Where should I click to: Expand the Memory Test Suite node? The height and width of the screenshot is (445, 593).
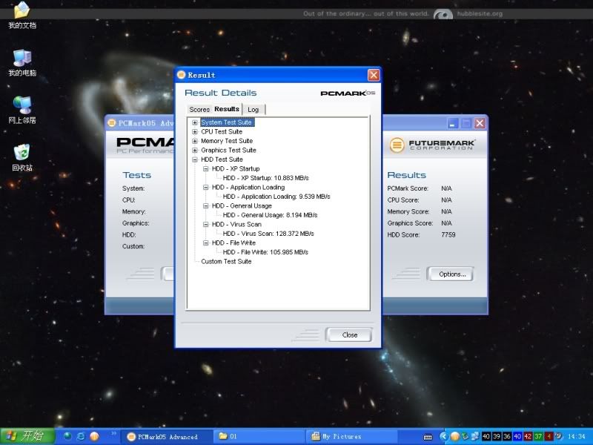coord(195,141)
